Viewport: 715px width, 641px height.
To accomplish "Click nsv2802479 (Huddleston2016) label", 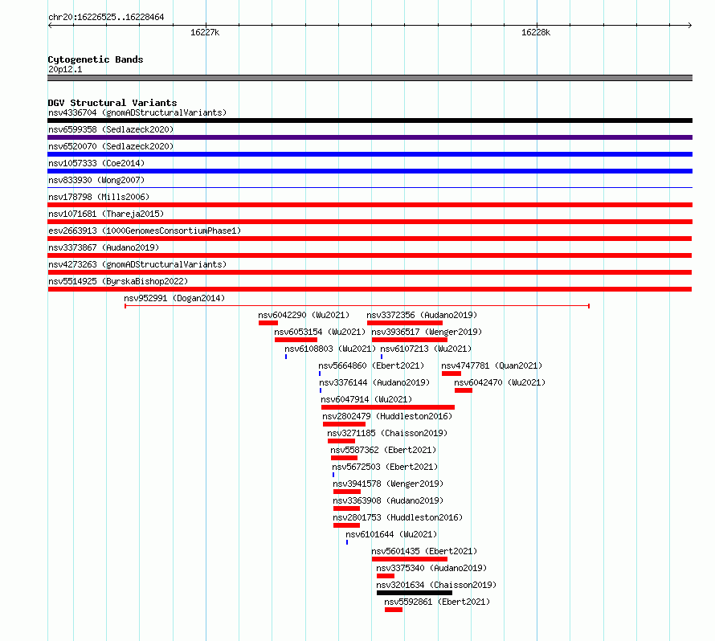I will (387, 416).
